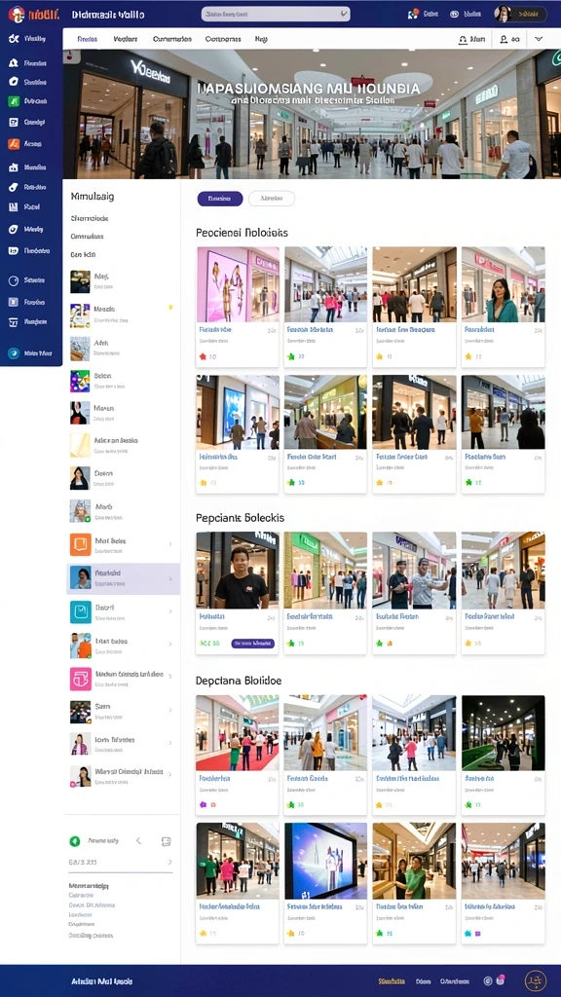561x997 pixels.
Task: Click the orange sidebar icon in the left navigation
Action: pyautogui.click(x=13, y=144)
